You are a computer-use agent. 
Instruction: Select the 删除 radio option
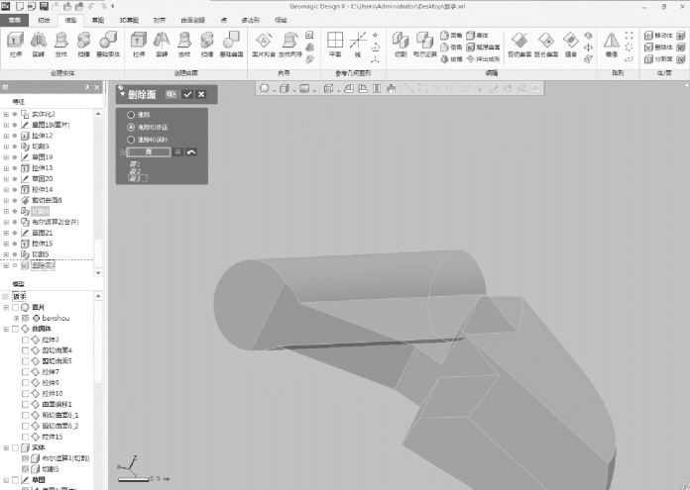(x=131, y=116)
